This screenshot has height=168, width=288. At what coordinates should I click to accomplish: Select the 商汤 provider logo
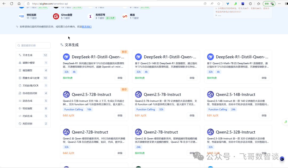pyautogui.click(x=125, y=16)
